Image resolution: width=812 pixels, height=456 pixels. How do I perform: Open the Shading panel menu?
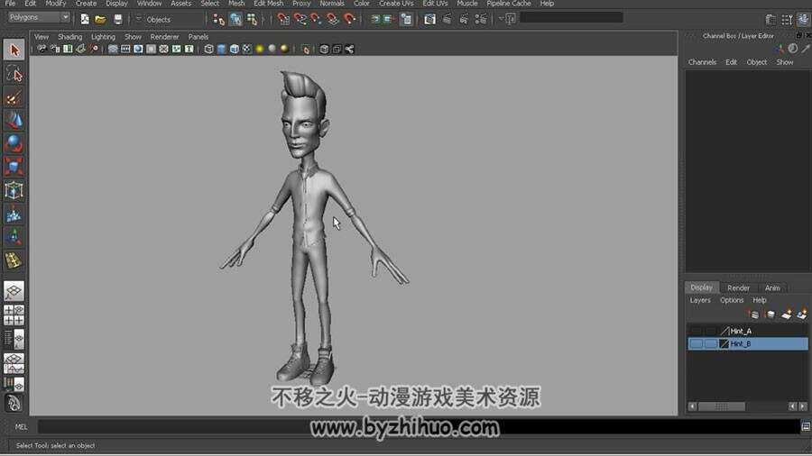pos(69,37)
